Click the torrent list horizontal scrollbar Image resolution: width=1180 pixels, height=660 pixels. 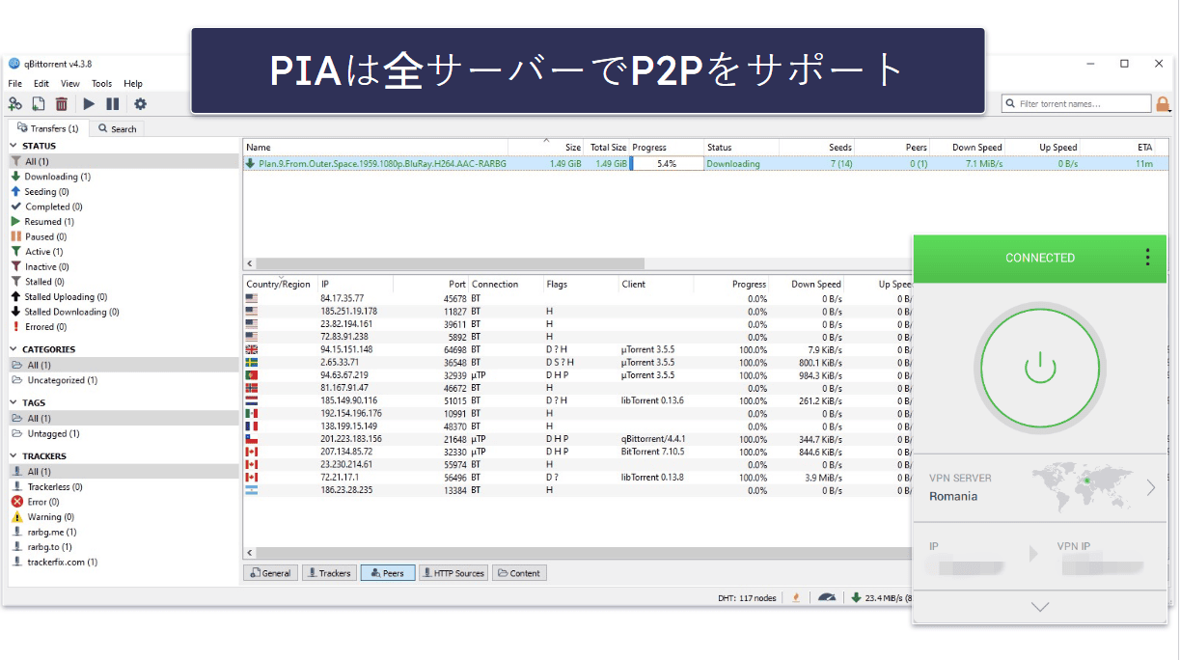(x=449, y=263)
